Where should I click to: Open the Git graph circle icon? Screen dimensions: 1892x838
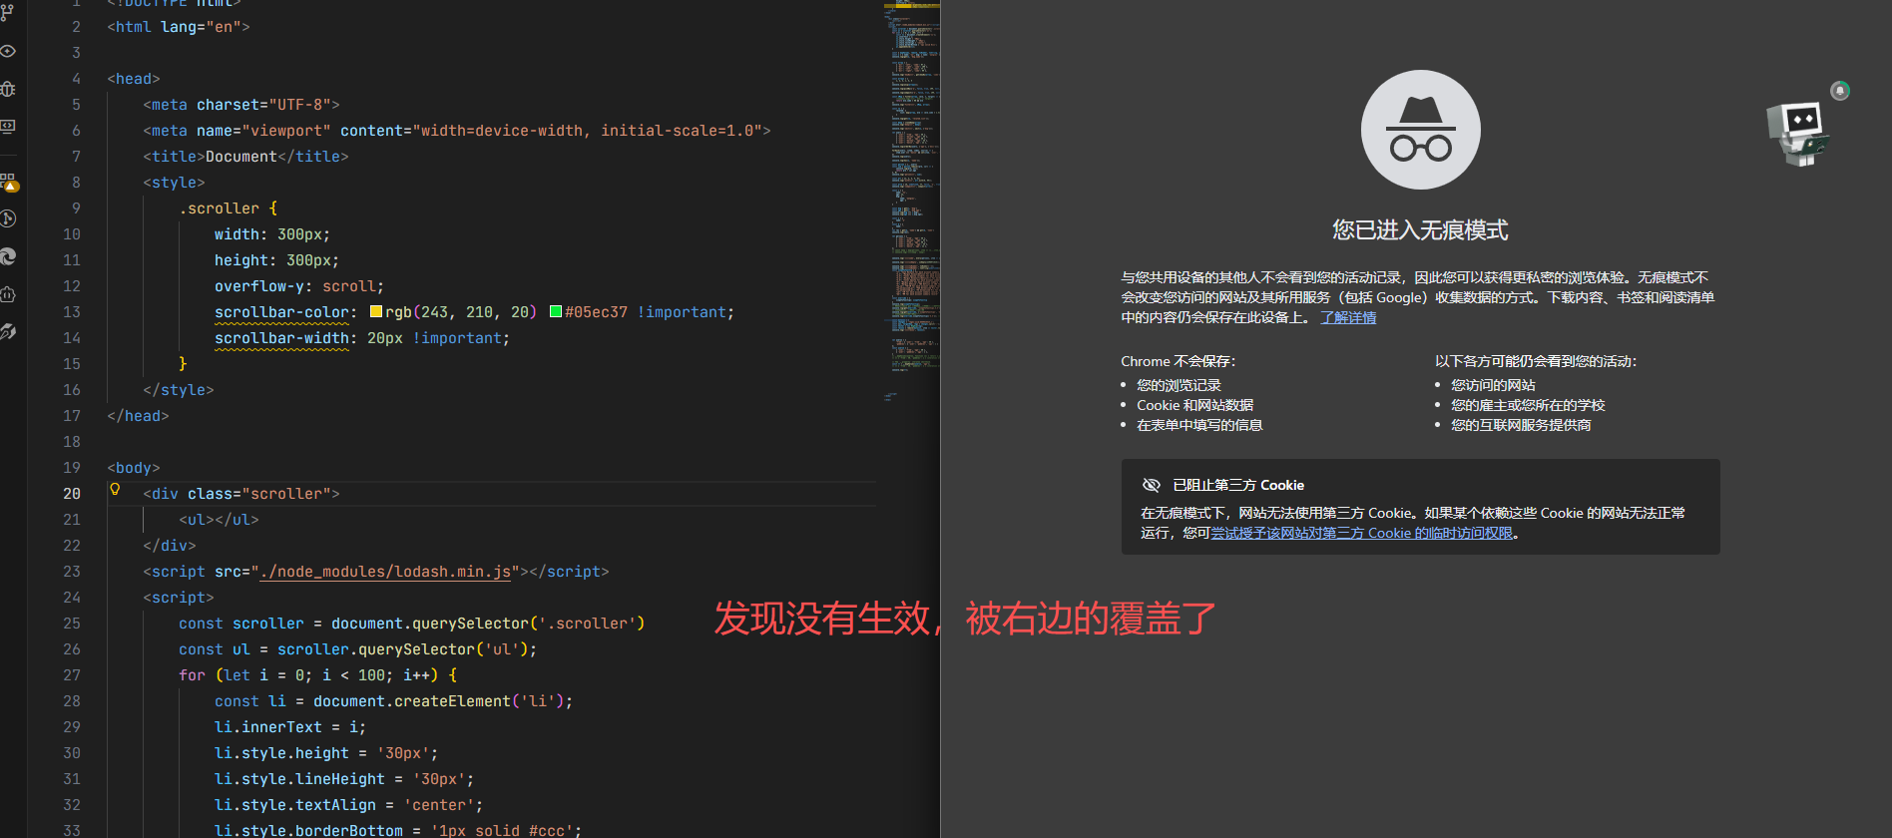(x=8, y=218)
